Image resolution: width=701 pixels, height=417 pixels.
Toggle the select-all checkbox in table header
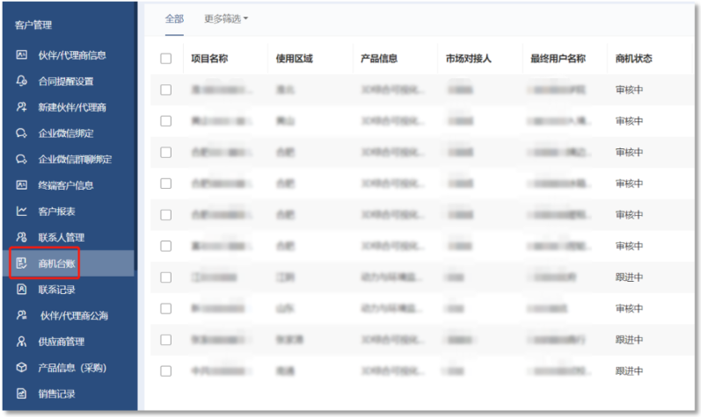point(165,59)
